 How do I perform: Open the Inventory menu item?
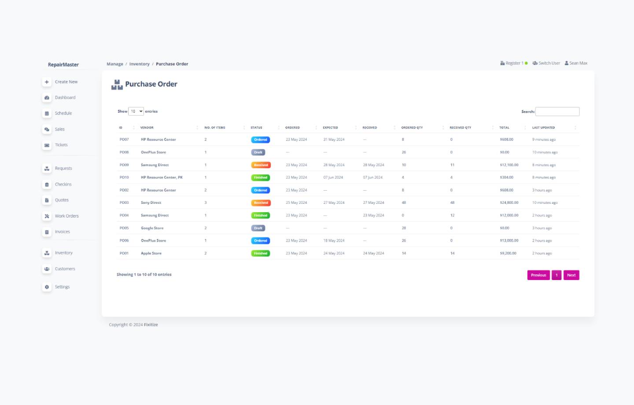(63, 253)
